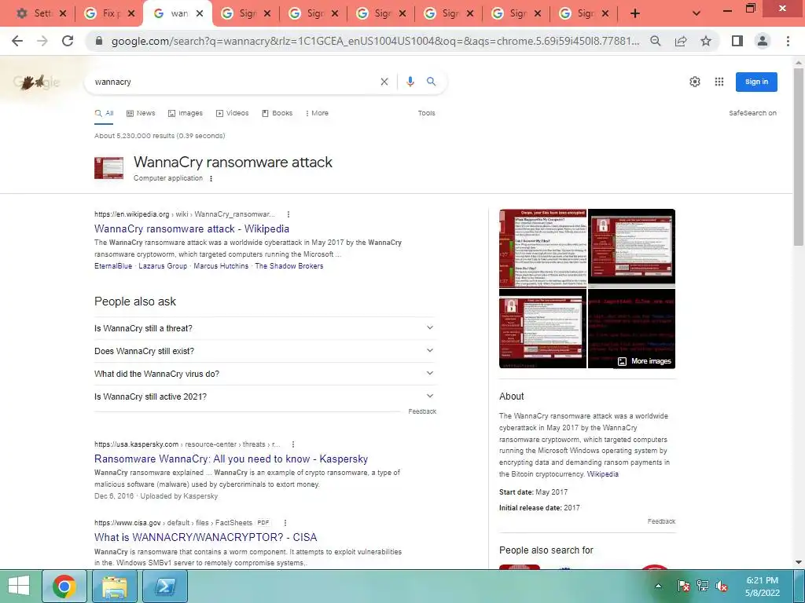Screen dimensions: 805x603
Task: Go back with the browser back arrow
Action: tap(17, 41)
